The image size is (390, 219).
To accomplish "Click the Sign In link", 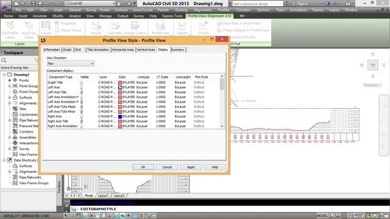I will coord(303,4).
